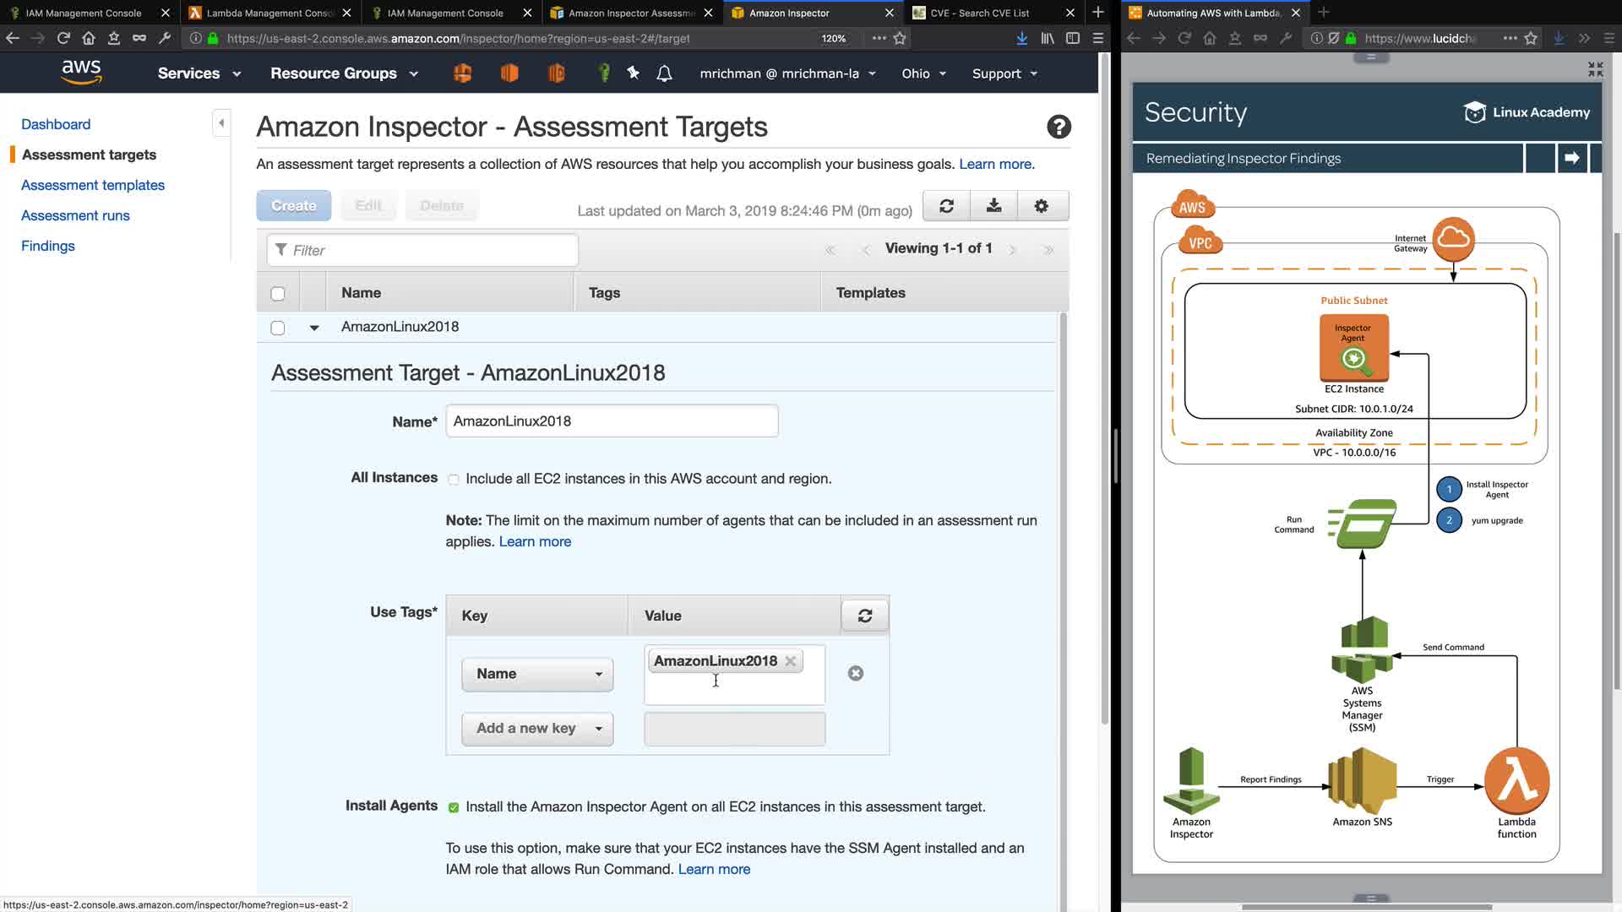The width and height of the screenshot is (1622, 912).
Task: Click the download icon in the targets toolbar
Action: (x=993, y=206)
